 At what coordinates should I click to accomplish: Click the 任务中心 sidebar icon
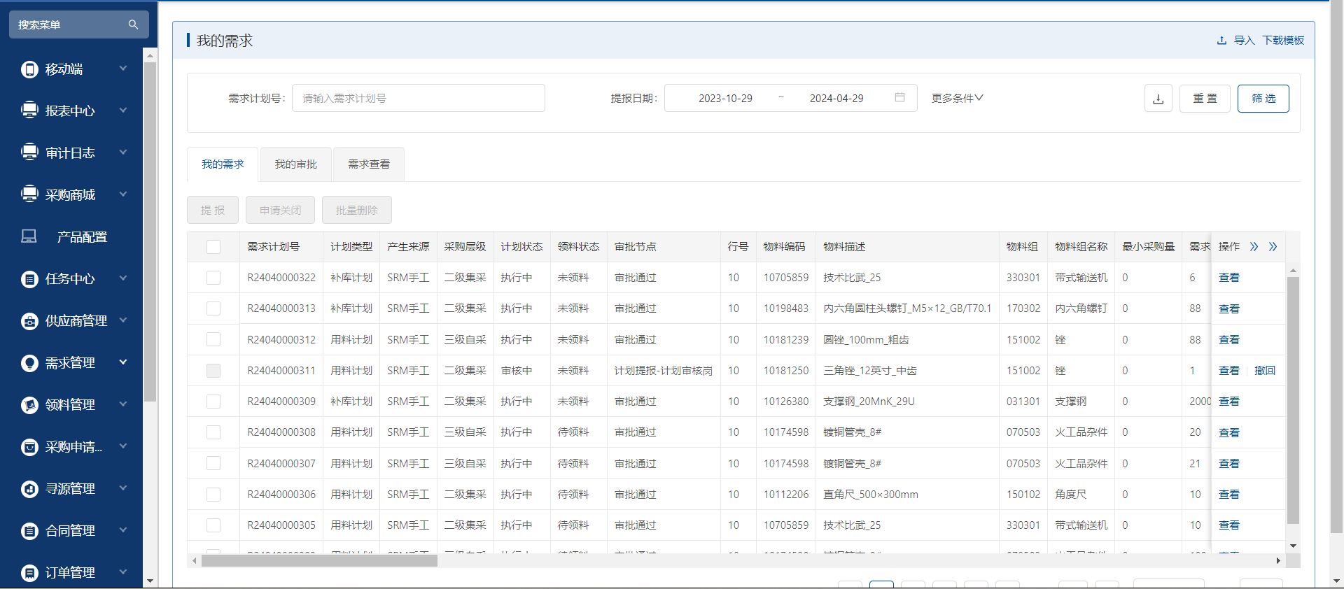click(x=29, y=279)
